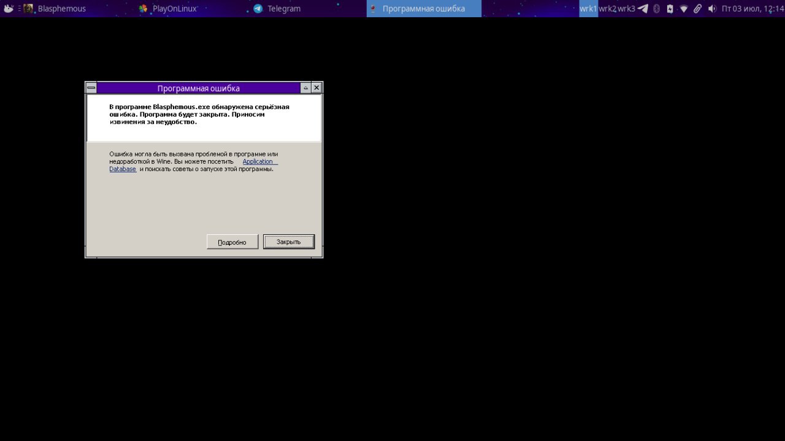Switch to workspace wrk2

(x=607, y=9)
